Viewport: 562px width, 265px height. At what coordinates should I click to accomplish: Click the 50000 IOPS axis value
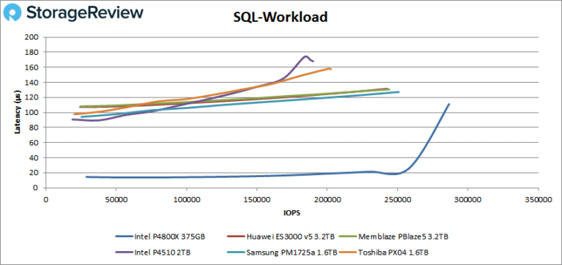coord(116,199)
